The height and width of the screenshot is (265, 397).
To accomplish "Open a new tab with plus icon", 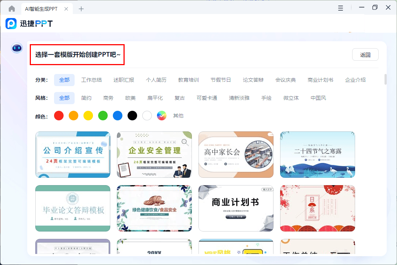I will pos(81,9).
